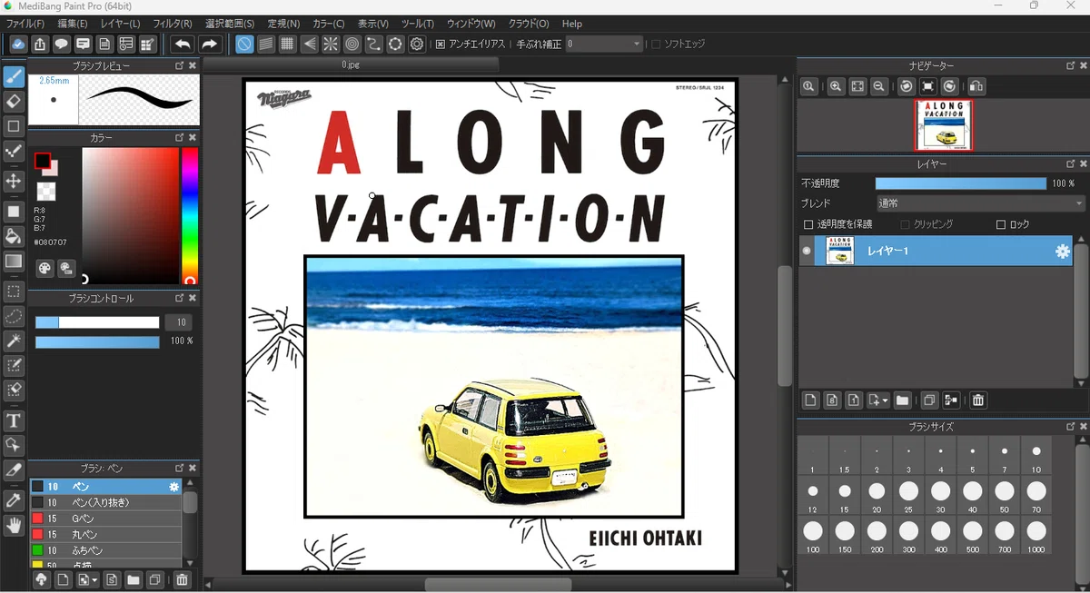Enable grid snap guide
Screen dimensions: 1090x593
(x=287, y=44)
